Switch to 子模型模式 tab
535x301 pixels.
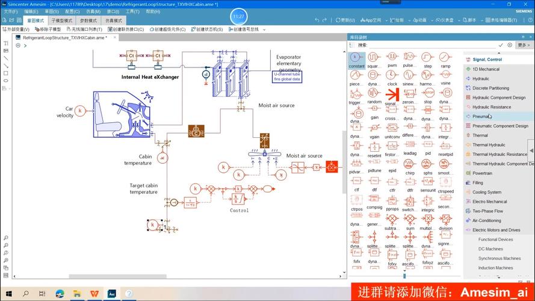tap(62, 21)
